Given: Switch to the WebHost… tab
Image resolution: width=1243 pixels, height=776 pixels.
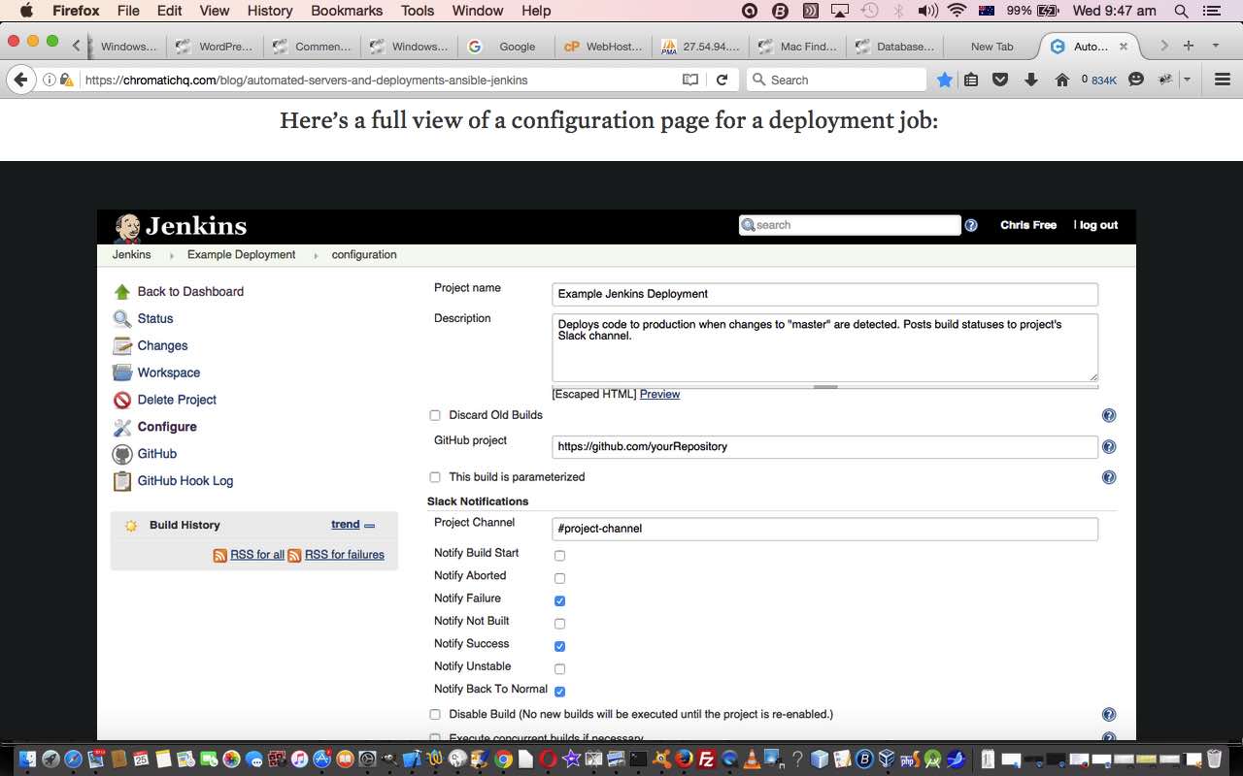Looking at the screenshot, I should coord(604,47).
